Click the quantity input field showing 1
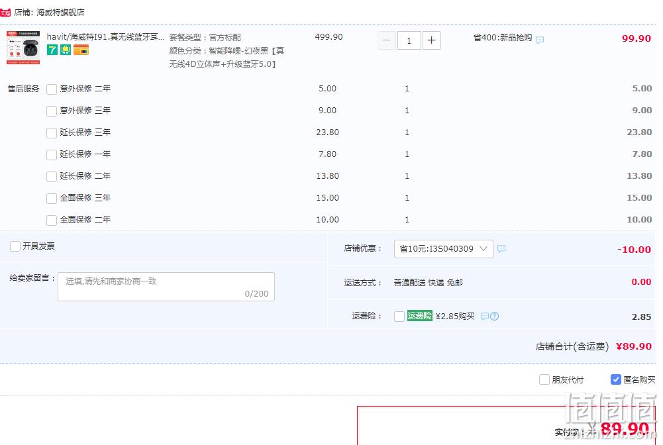663x445 pixels. (409, 40)
